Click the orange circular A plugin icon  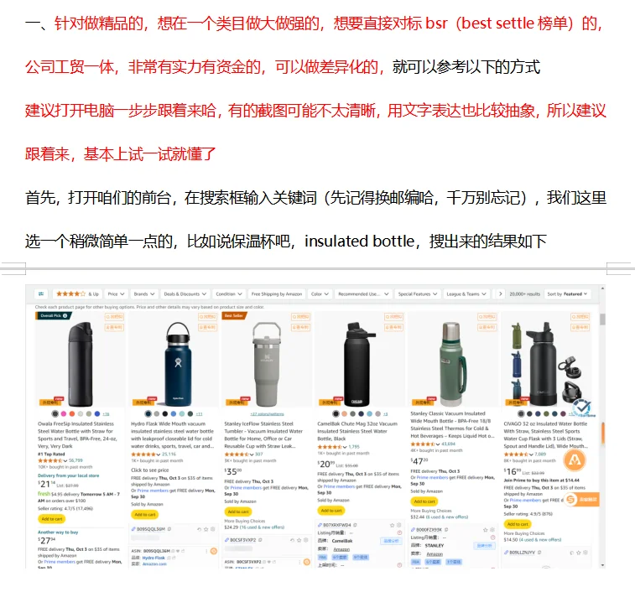pyautogui.click(x=575, y=460)
